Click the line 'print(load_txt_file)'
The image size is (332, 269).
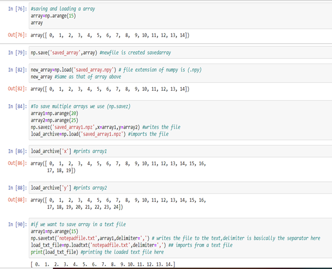click(54, 252)
